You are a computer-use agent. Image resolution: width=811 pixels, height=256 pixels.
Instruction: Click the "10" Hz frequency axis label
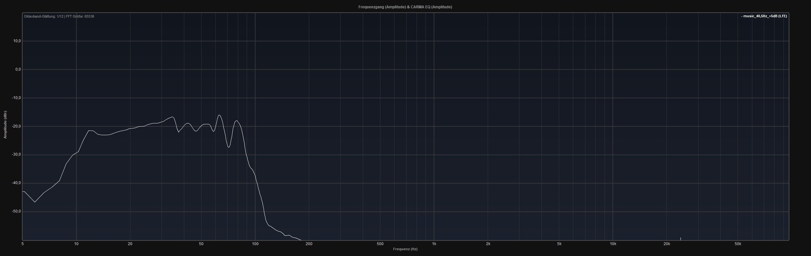tap(76, 244)
